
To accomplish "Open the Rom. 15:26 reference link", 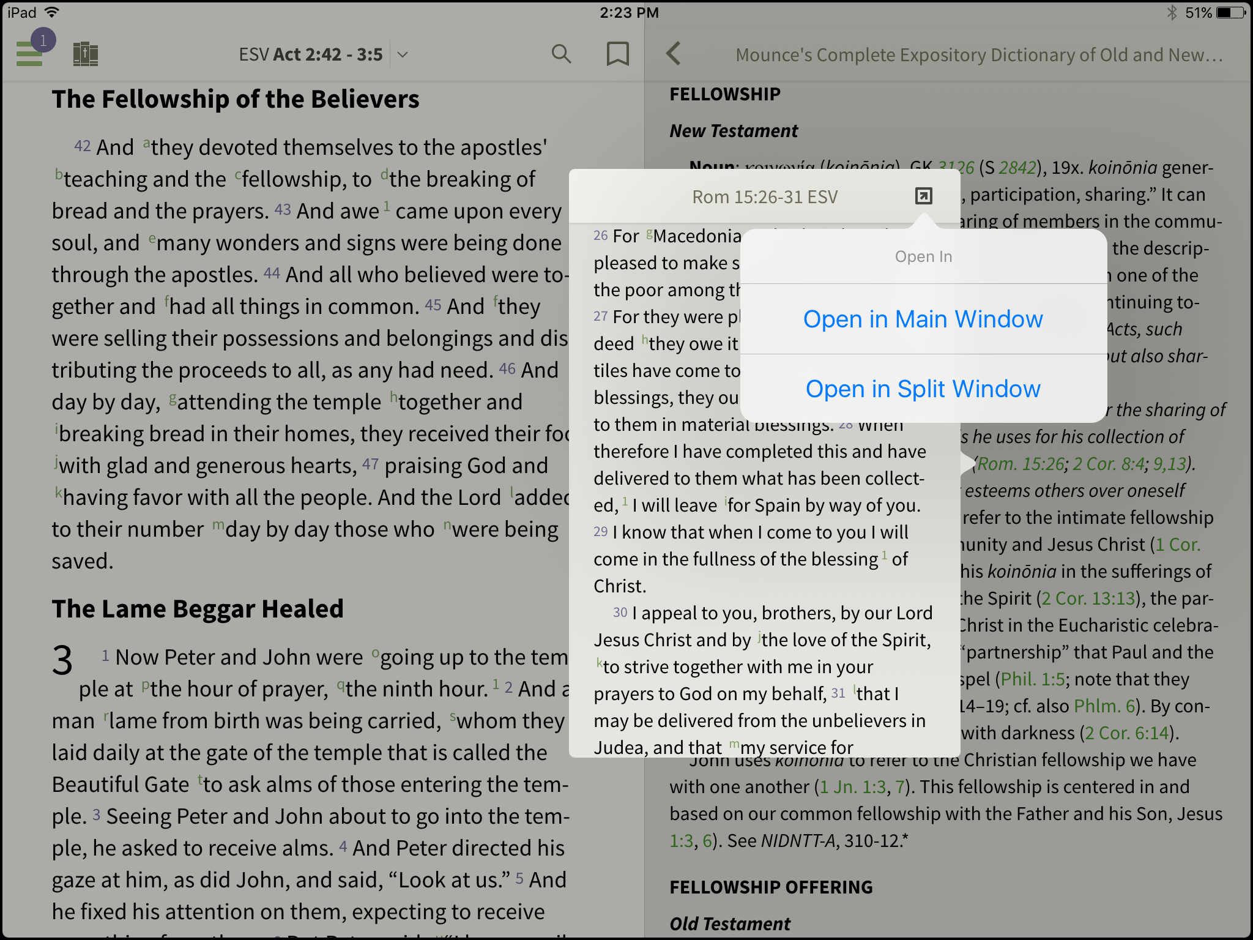I will click(1021, 464).
